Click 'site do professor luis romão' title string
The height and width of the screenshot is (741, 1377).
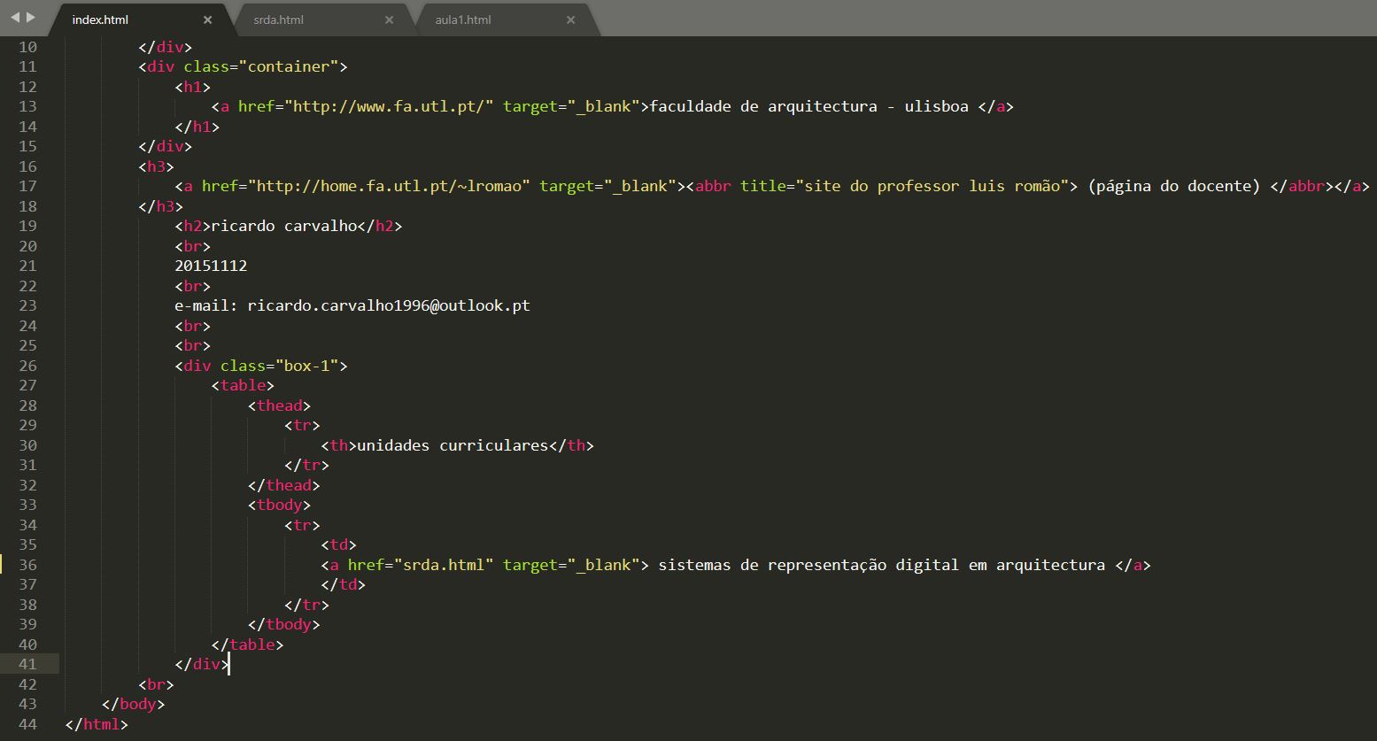[932, 186]
